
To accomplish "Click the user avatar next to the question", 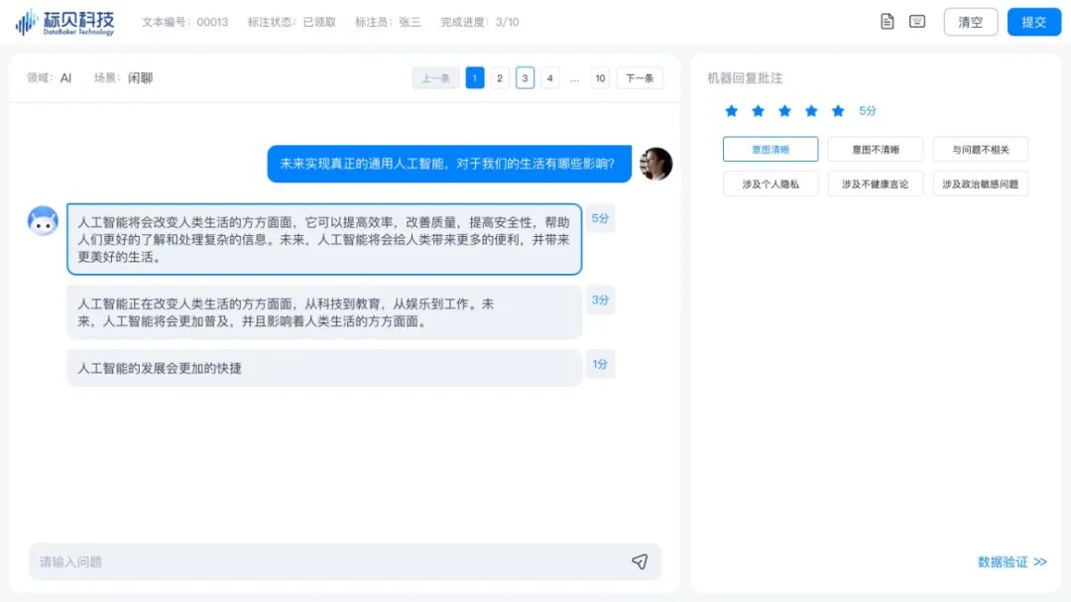I will (x=656, y=165).
